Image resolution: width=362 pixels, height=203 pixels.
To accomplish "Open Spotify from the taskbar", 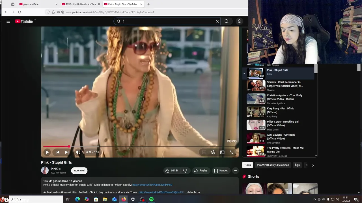I will (151, 199).
